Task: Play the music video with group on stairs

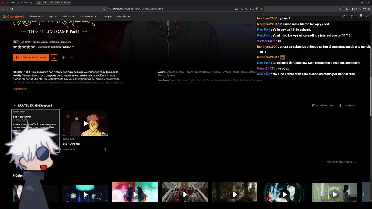Action: pos(185,192)
